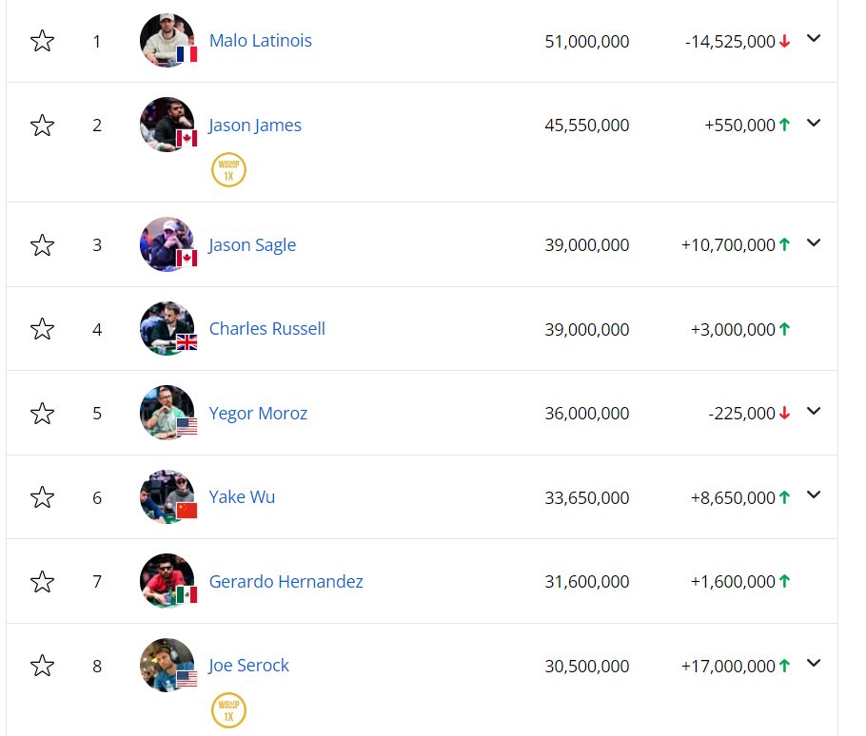Expand the Malo Latinois row details
The width and height of the screenshot is (866, 736).
[x=814, y=39]
